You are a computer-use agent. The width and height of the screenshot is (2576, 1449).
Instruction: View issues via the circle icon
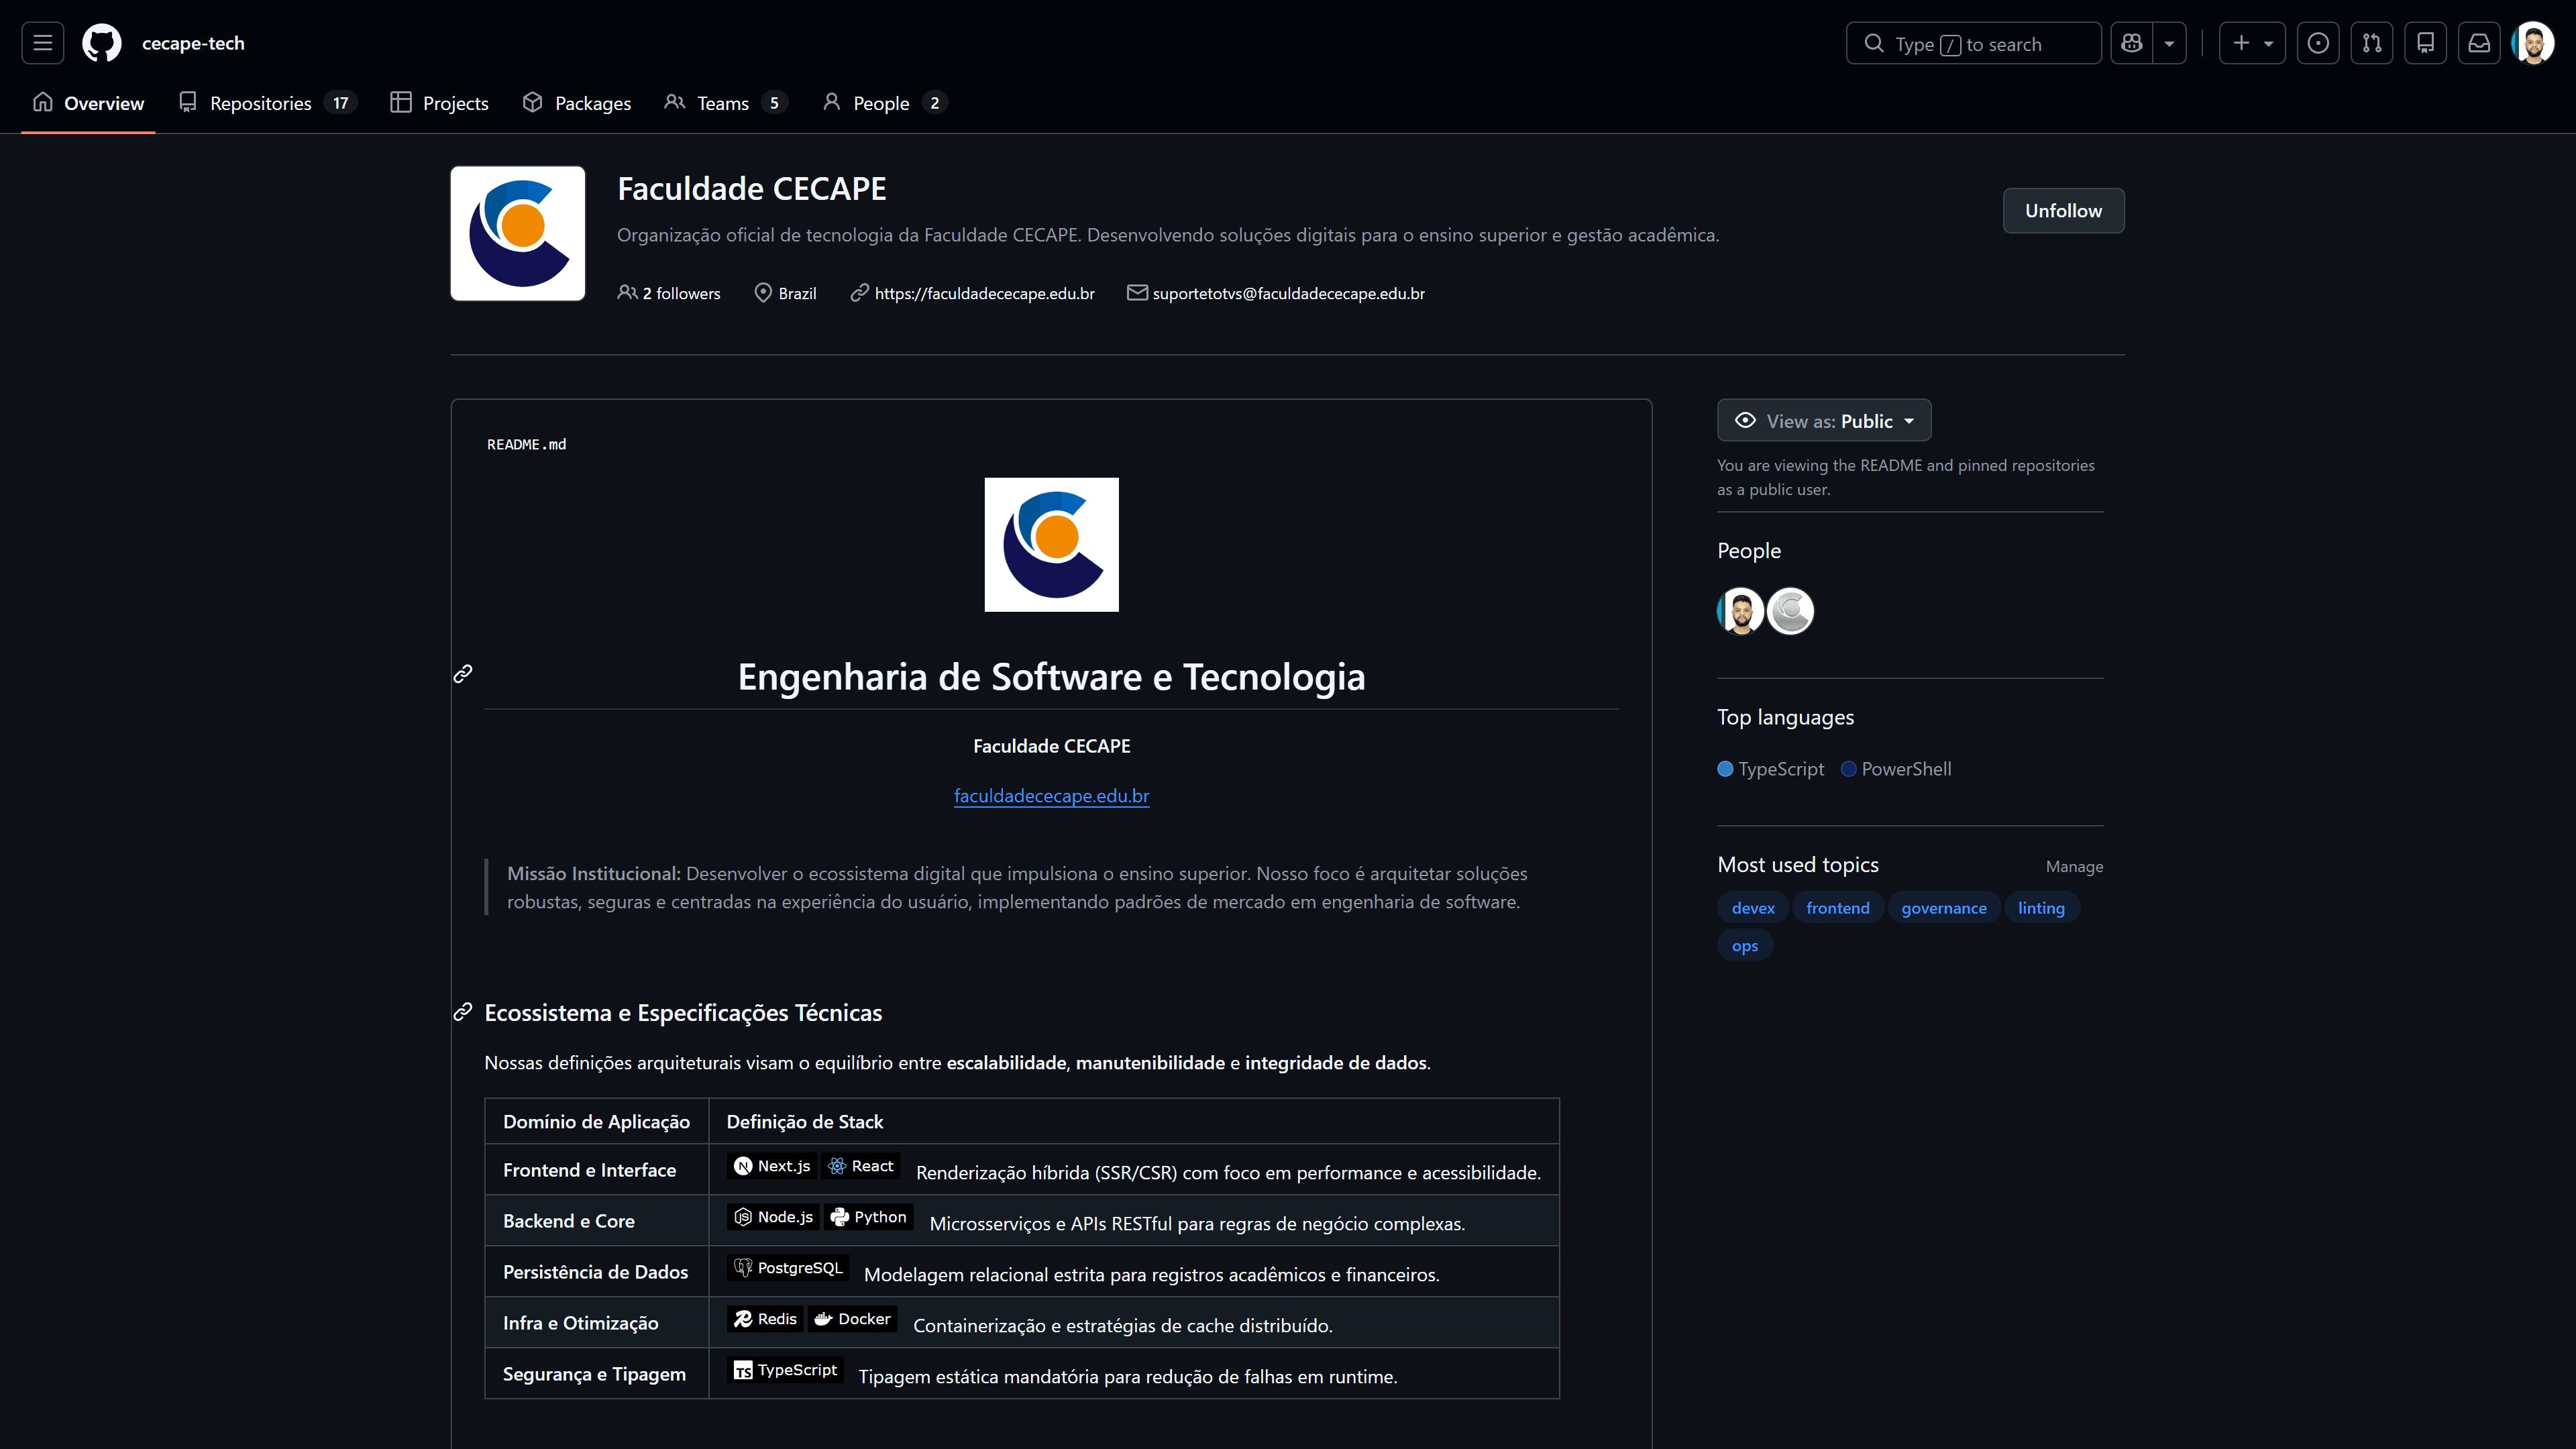click(2318, 43)
